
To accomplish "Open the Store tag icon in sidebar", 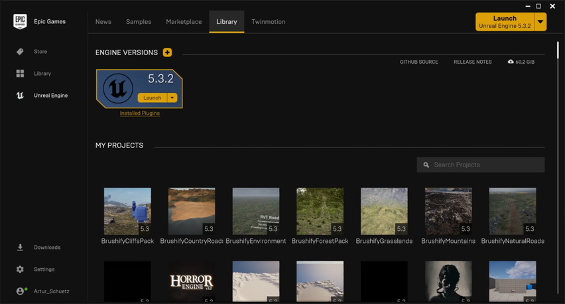I will 20,52.
